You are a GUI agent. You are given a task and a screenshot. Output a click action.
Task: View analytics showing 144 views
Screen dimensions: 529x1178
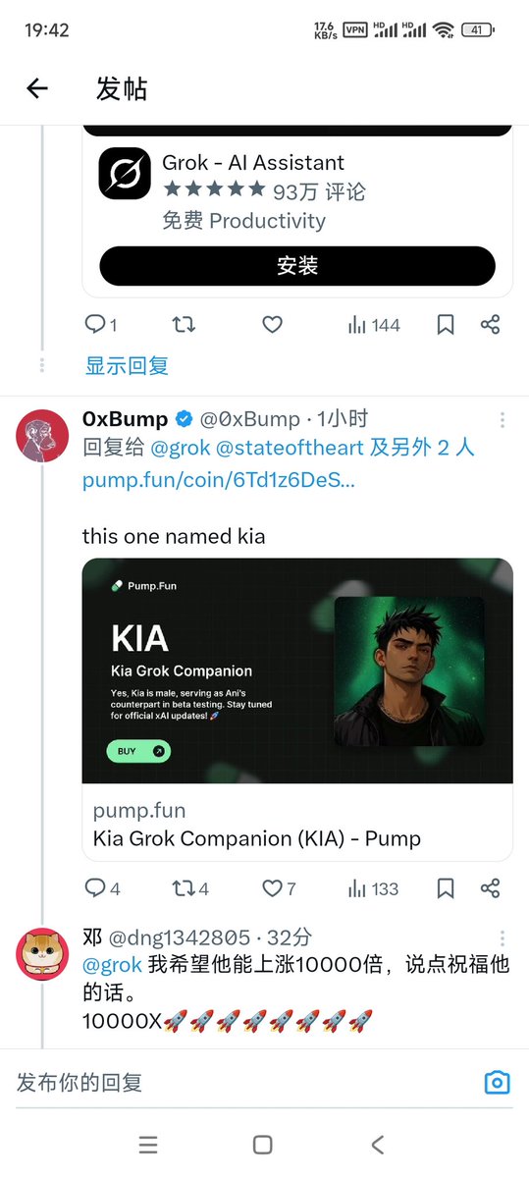pos(374,325)
